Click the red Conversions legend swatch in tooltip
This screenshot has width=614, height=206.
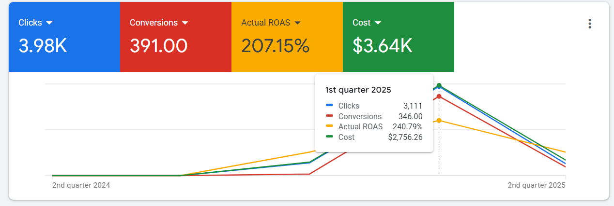point(330,116)
